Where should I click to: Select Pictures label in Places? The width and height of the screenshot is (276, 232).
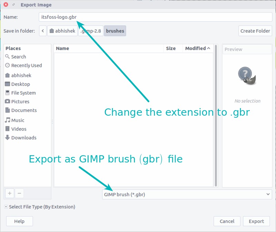coord(20,102)
